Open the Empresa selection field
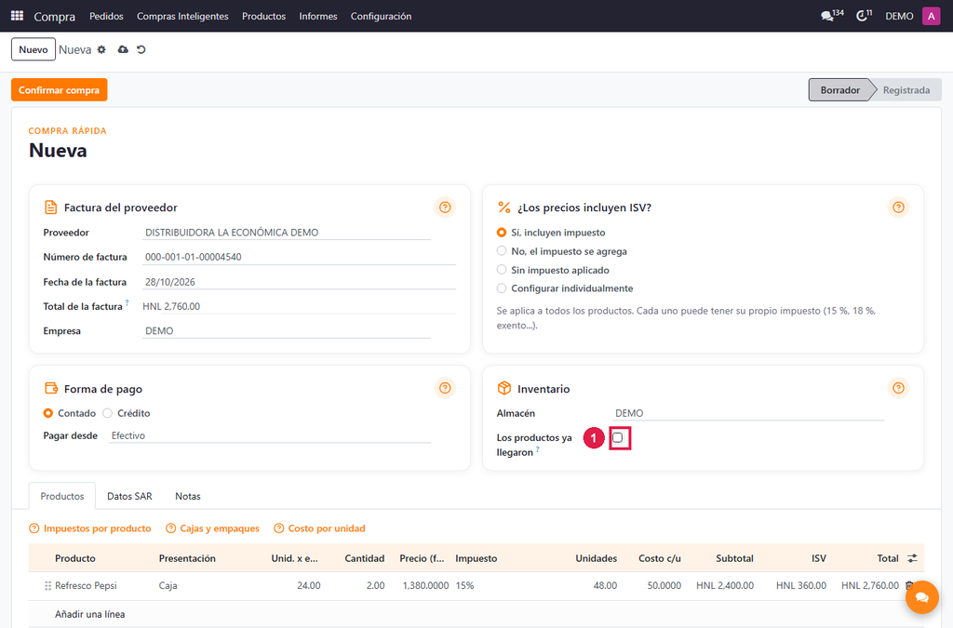The image size is (953, 628). click(x=287, y=331)
